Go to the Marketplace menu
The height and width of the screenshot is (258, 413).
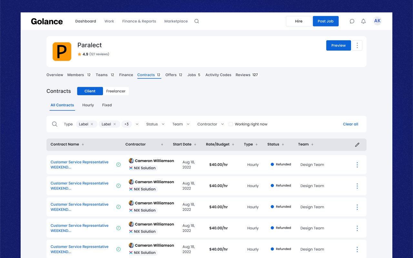pyautogui.click(x=176, y=21)
